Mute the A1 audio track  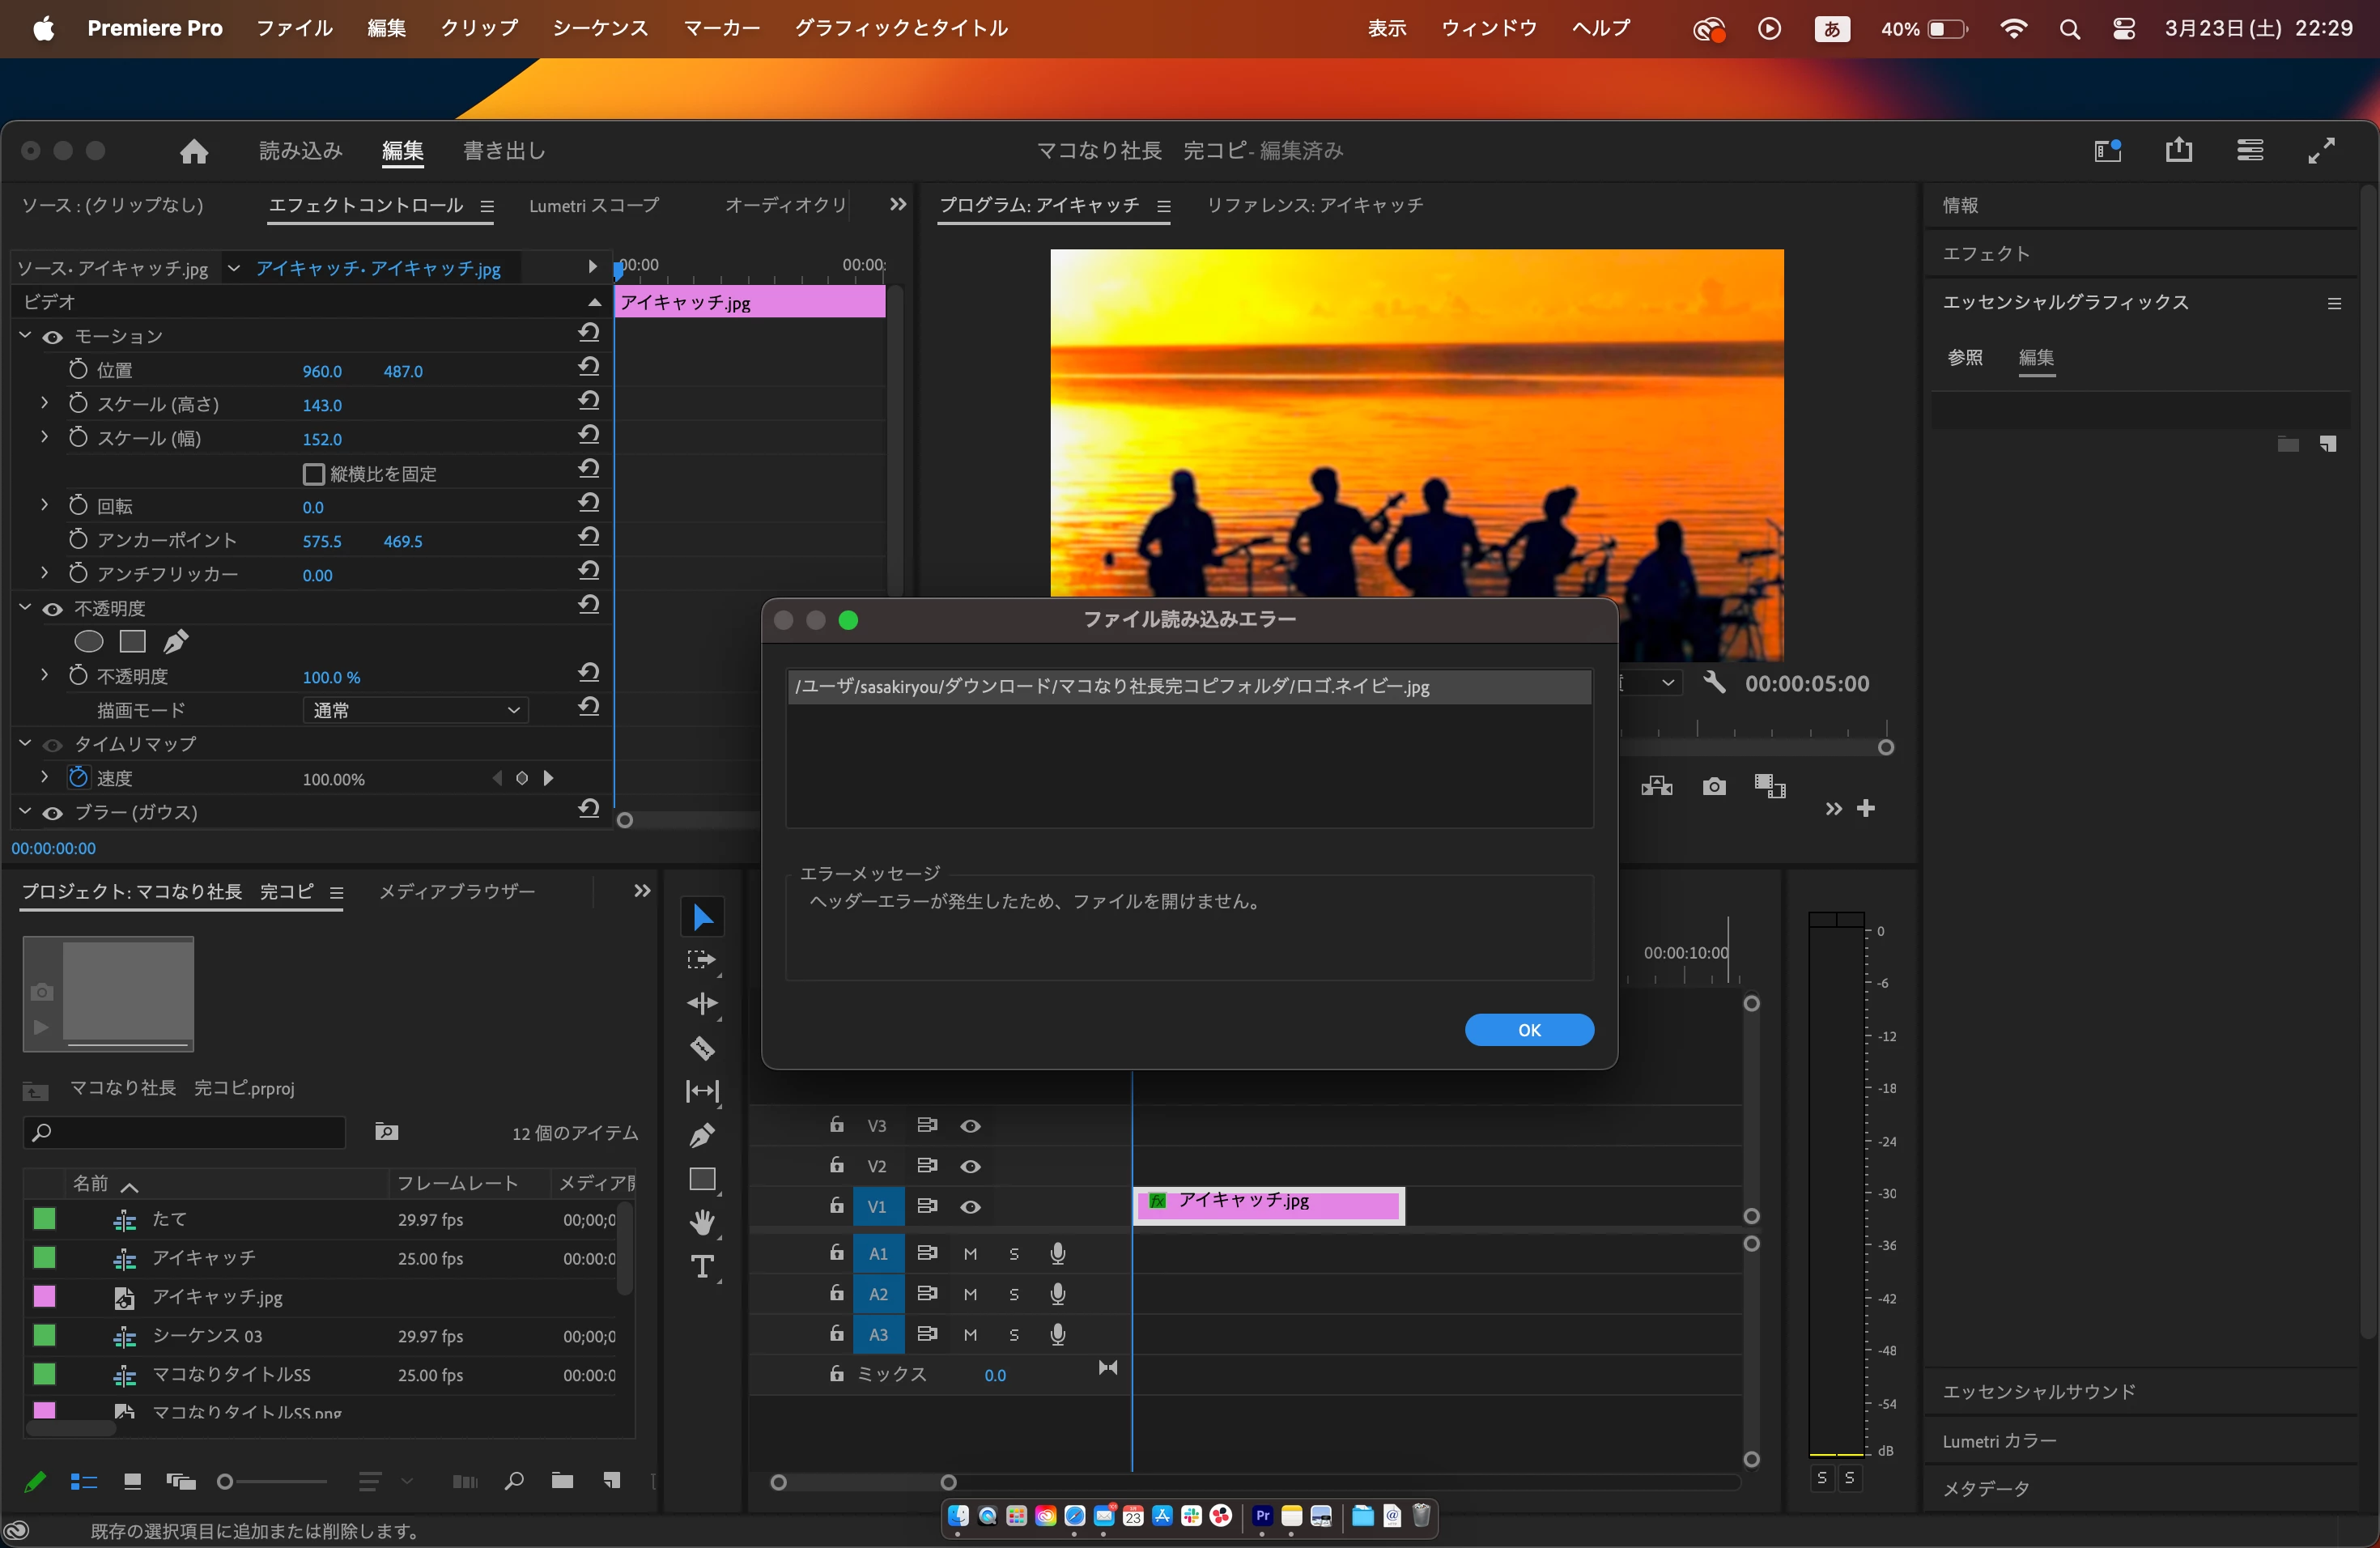(970, 1254)
